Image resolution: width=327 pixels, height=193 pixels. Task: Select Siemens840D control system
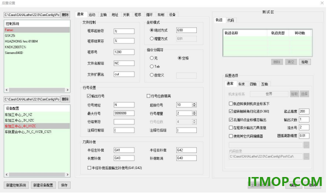pyautogui.click(x=37, y=53)
